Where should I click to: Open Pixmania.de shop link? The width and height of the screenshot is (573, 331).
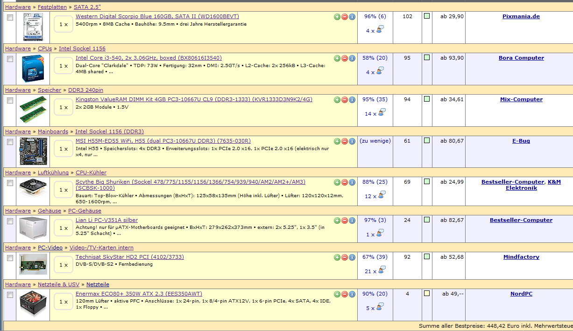click(521, 16)
